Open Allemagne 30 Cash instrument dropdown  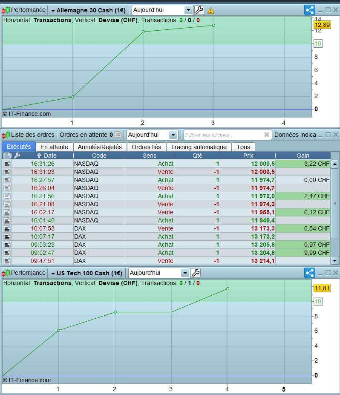point(88,10)
